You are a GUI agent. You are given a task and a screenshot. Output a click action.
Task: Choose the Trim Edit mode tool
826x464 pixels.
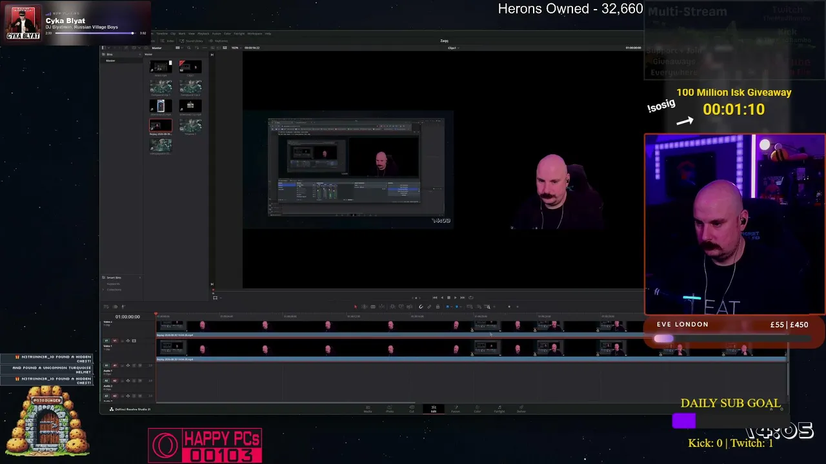[x=364, y=307]
